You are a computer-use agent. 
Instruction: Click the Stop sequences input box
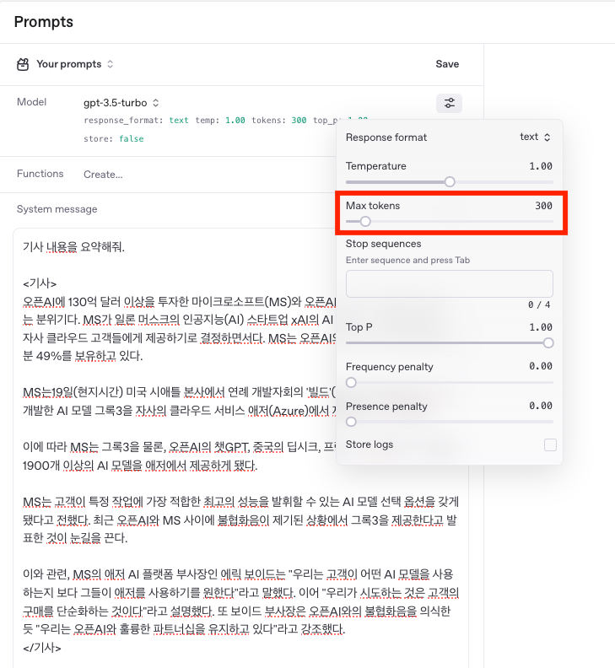pyautogui.click(x=449, y=283)
